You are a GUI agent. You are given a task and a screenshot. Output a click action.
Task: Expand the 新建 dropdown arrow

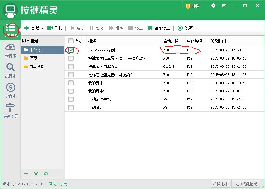[42, 28]
